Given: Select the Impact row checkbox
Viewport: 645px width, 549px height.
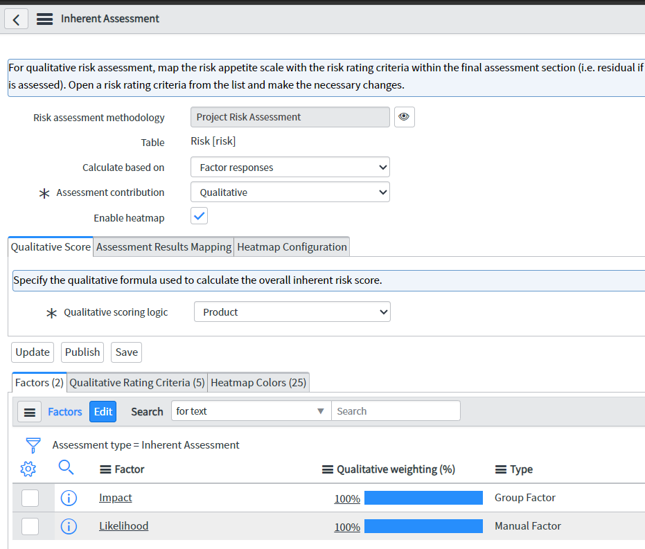Looking at the screenshot, I should (x=30, y=497).
